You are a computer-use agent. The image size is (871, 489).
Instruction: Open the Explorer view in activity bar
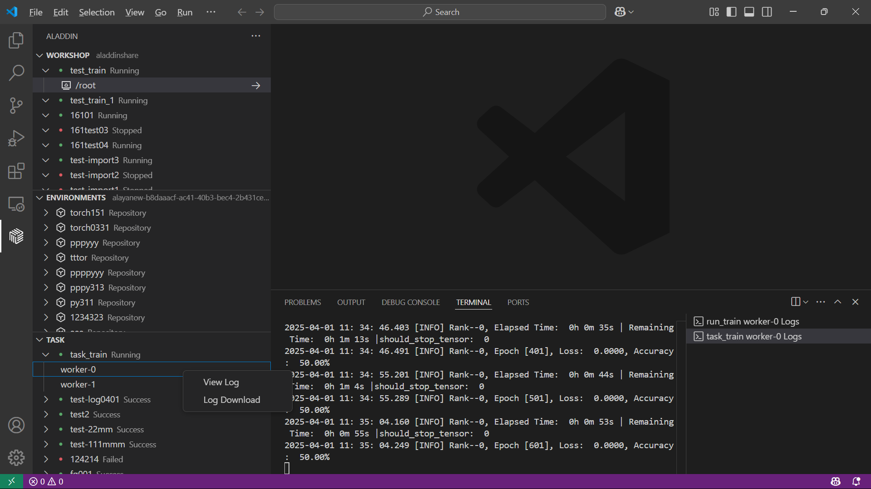(16, 40)
